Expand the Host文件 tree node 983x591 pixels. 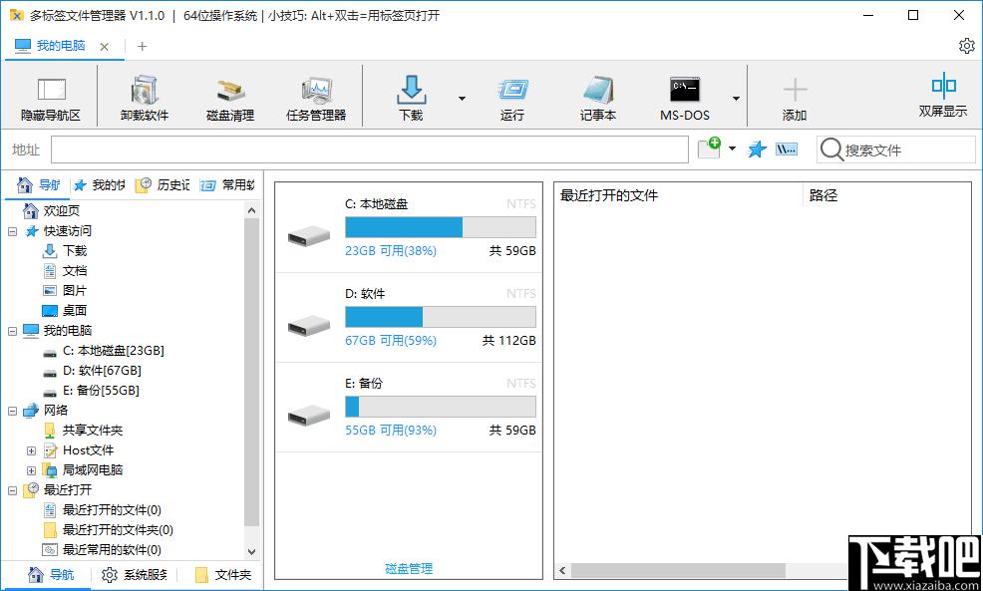pyautogui.click(x=31, y=451)
